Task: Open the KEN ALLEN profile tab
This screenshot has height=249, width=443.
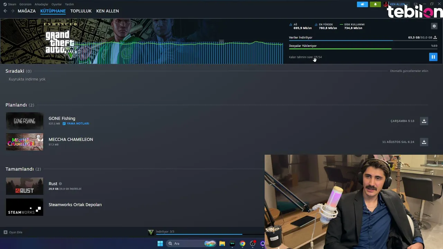Action: (x=108, y=11)
